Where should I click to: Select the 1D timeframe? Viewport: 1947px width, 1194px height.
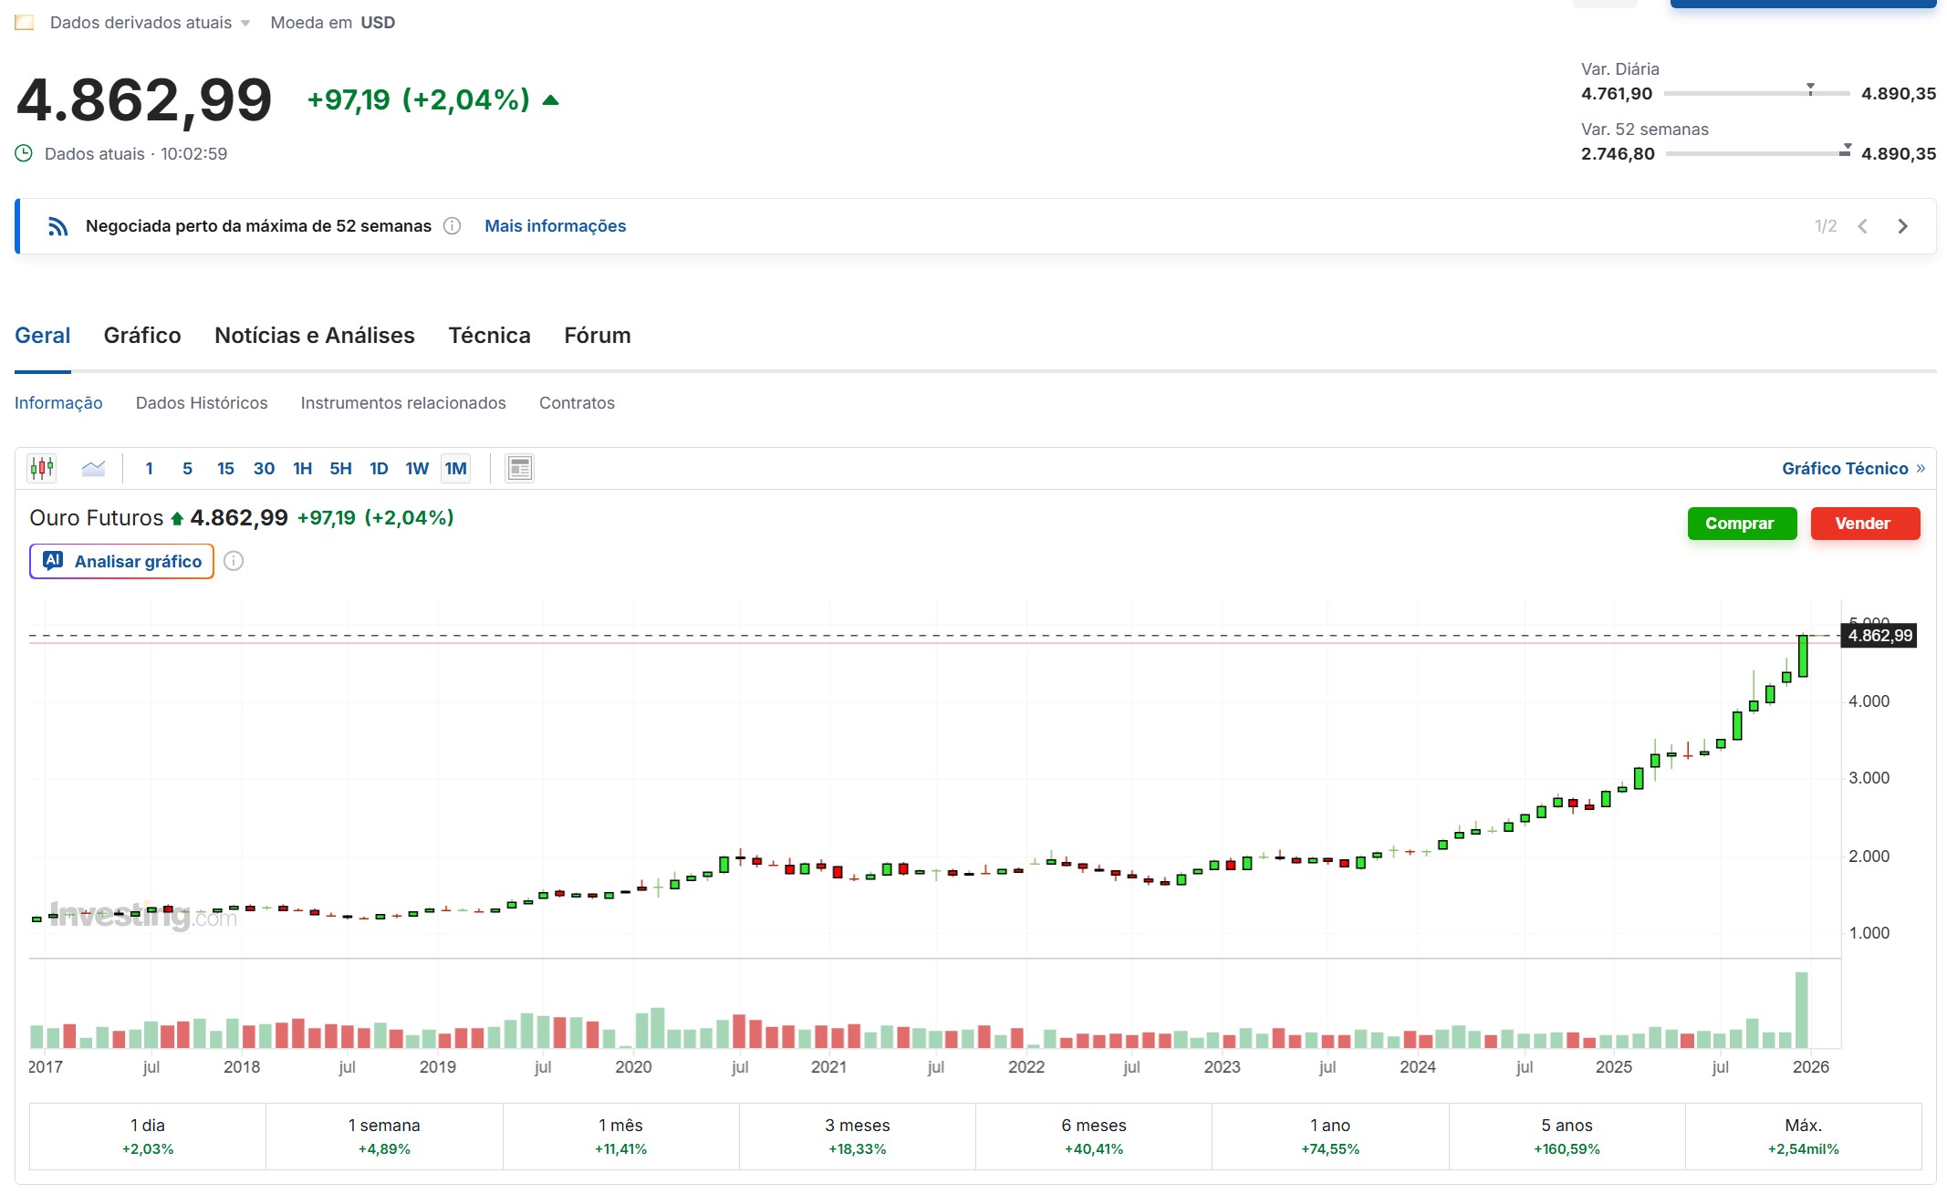coord(379,468)
